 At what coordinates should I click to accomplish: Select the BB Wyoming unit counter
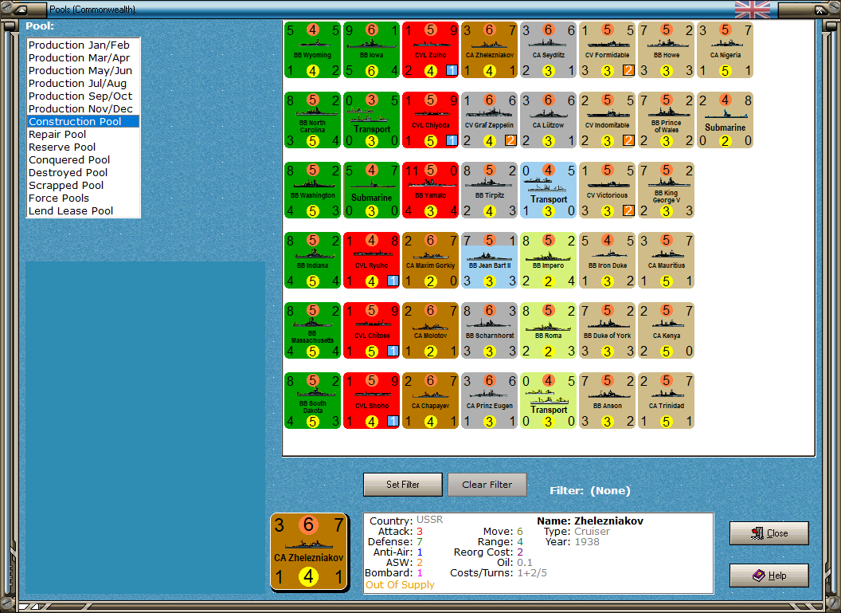point(313,50)
